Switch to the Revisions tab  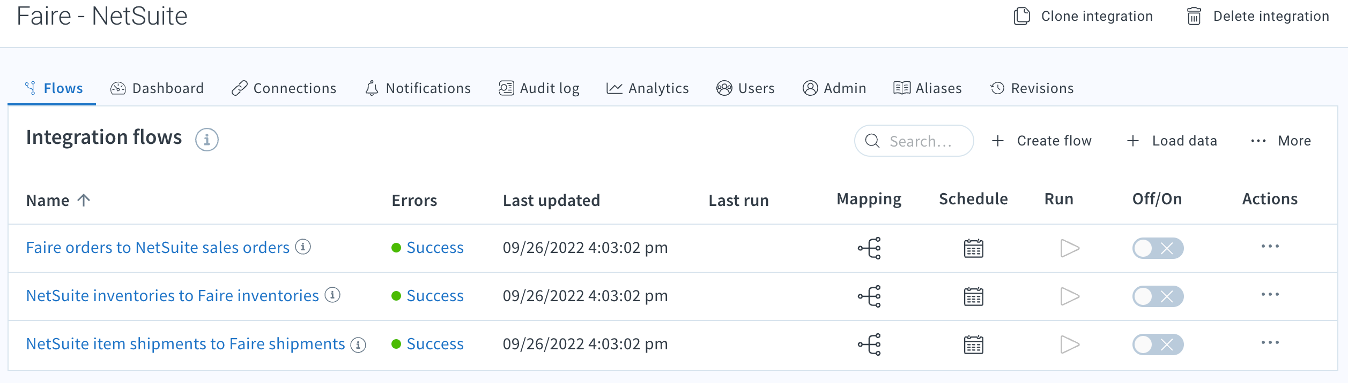pos(1032,88)
